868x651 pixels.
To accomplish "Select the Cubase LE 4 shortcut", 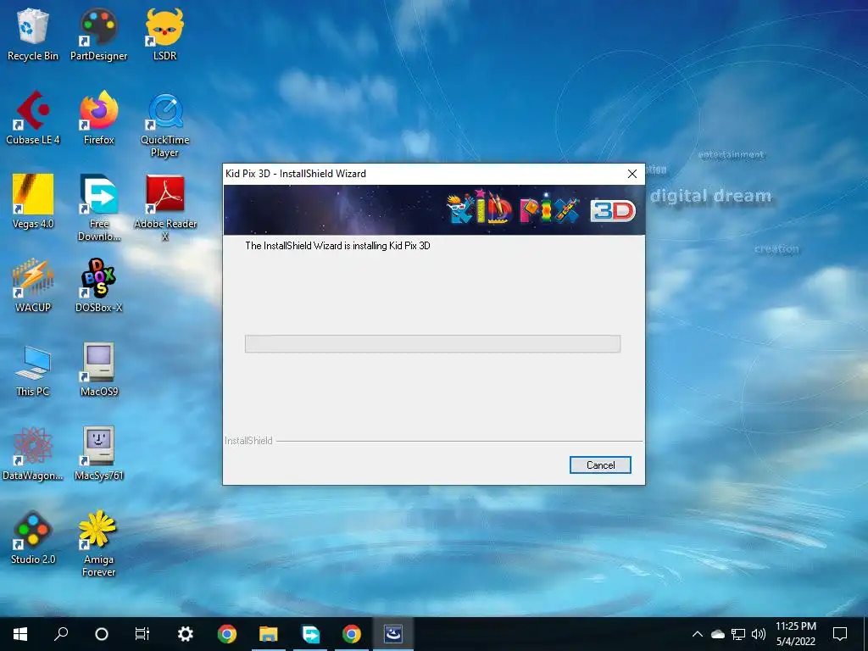I will pyautogui.click(x=33, y=118).
